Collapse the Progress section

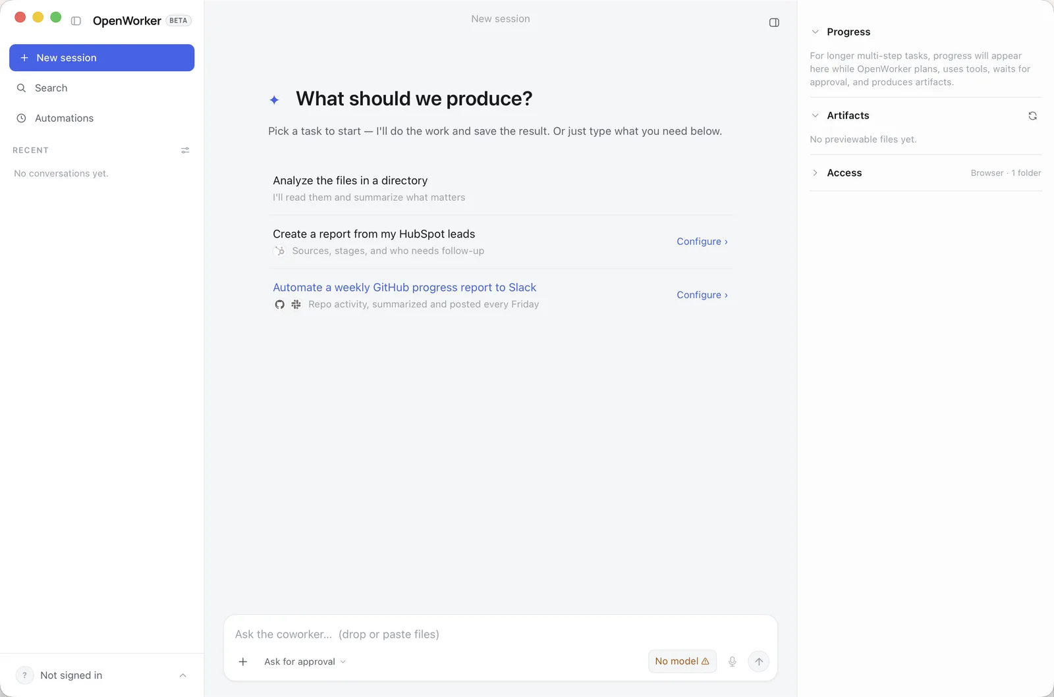(815, 32)
